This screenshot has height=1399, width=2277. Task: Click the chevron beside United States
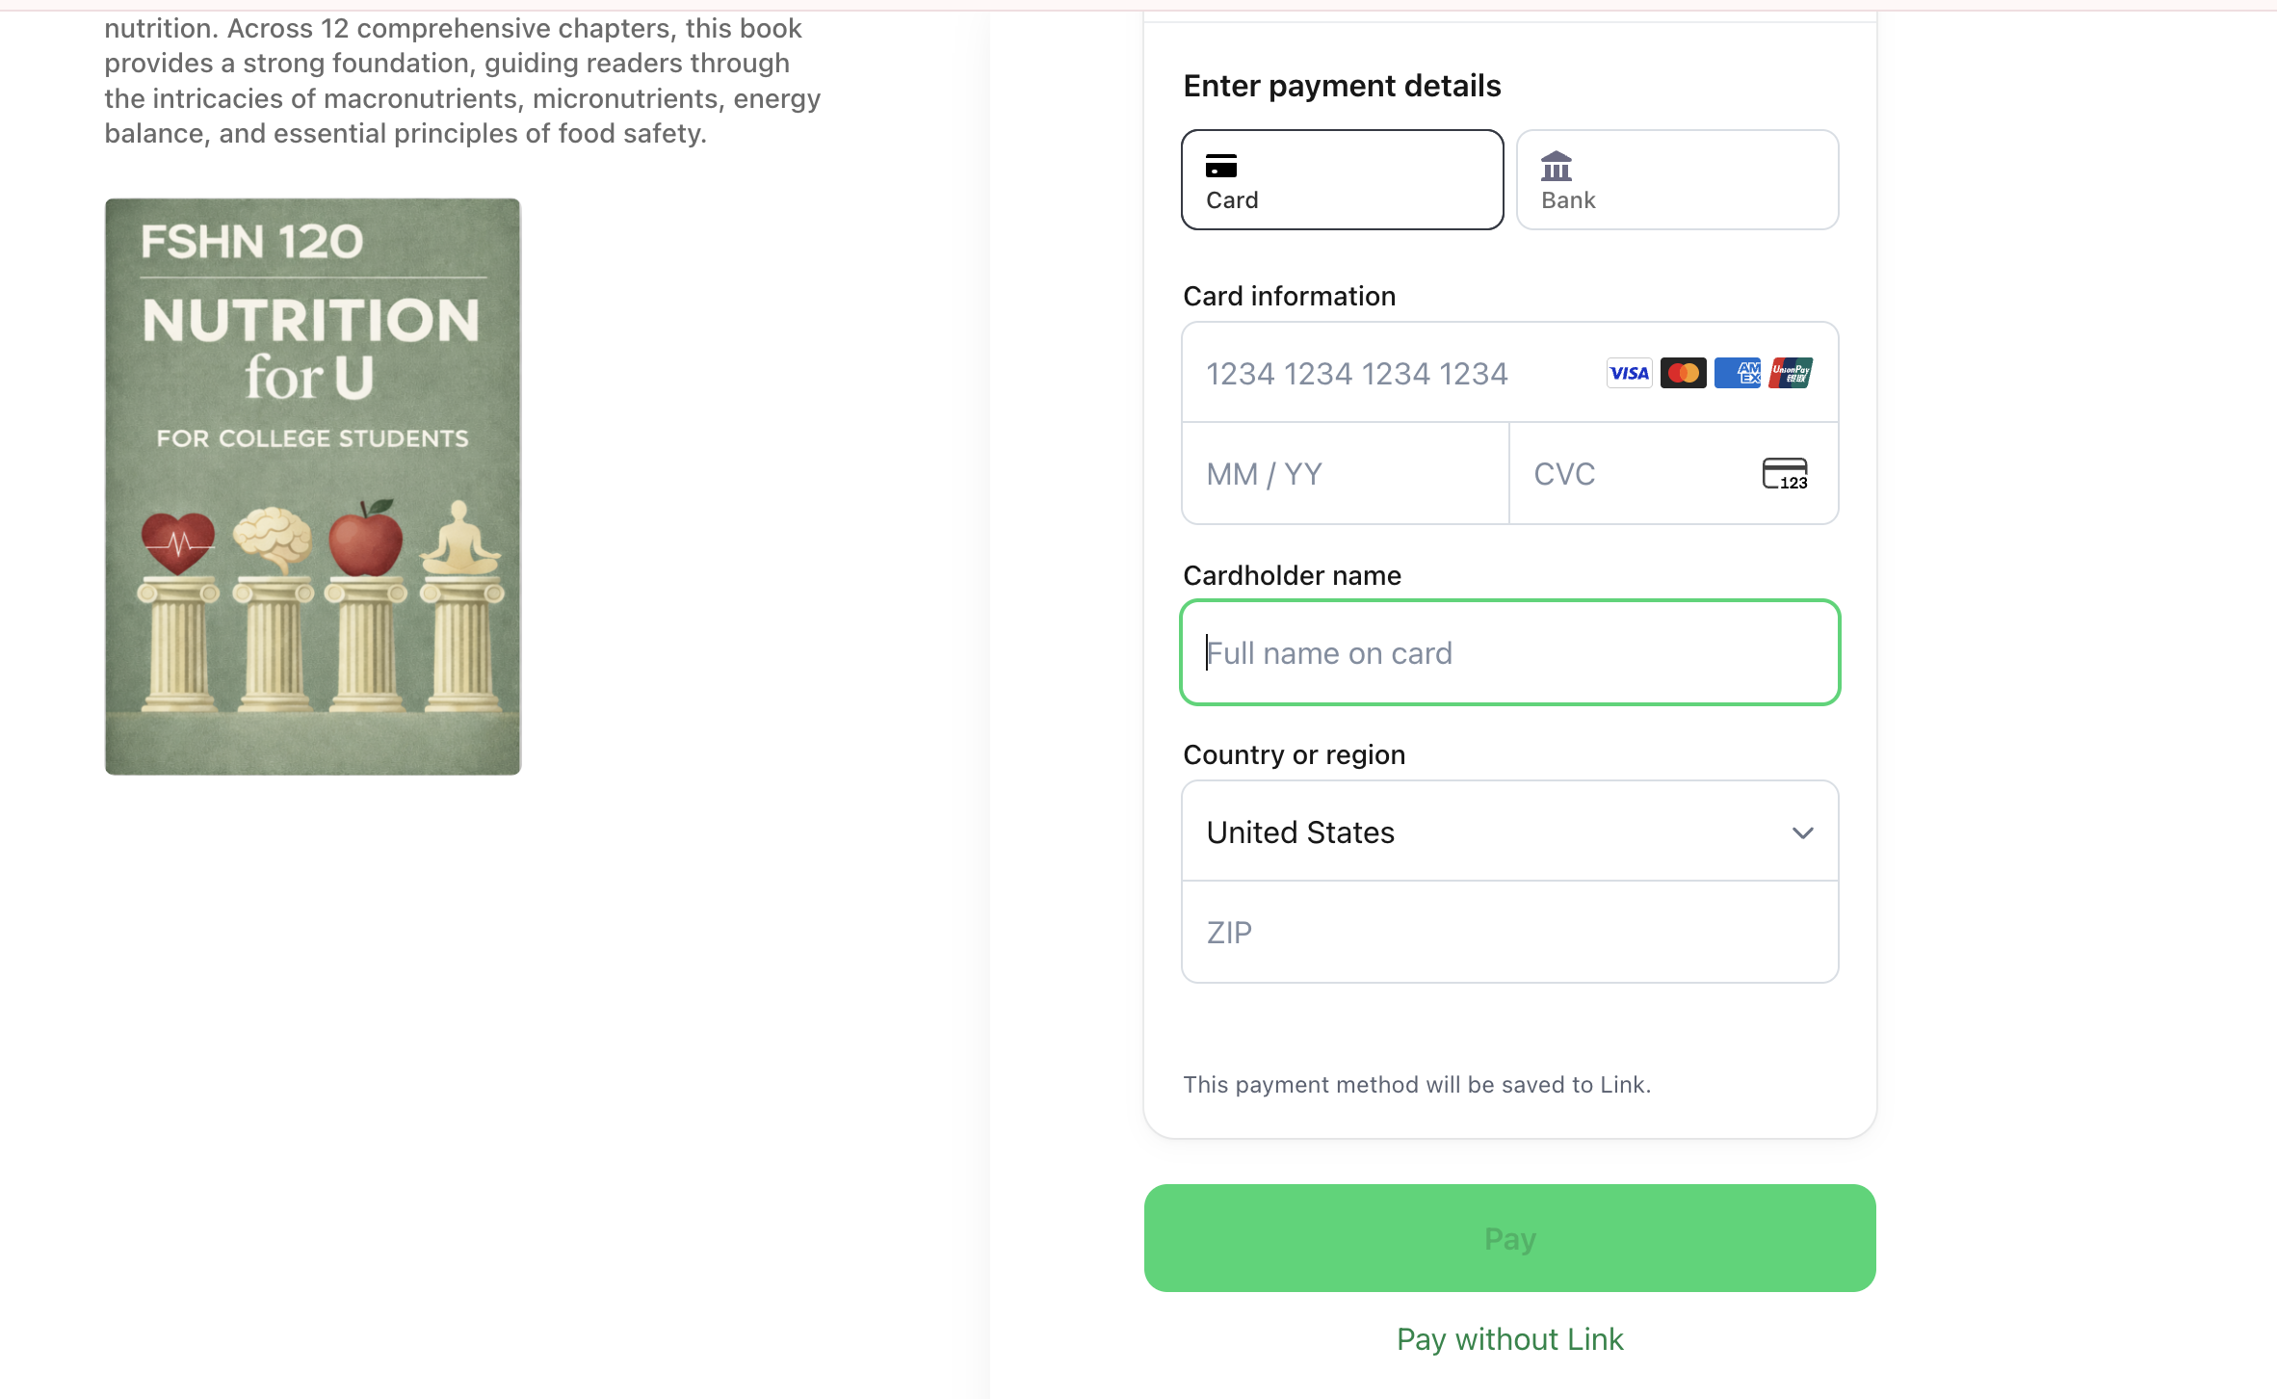1802,831
